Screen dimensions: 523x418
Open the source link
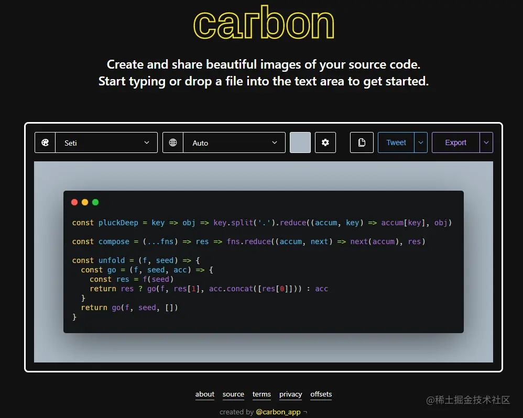233,394
